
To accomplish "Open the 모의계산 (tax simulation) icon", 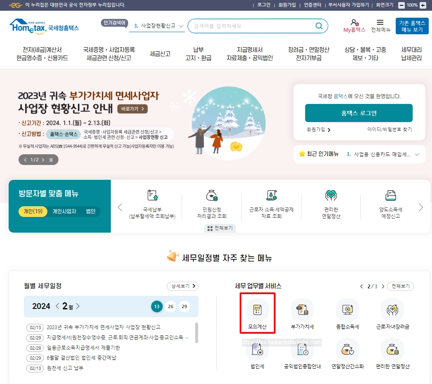I will [257, 313].
